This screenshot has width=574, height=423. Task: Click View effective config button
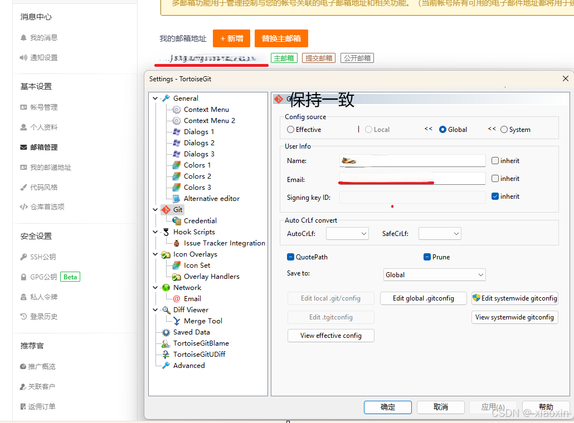click(331, 336)
